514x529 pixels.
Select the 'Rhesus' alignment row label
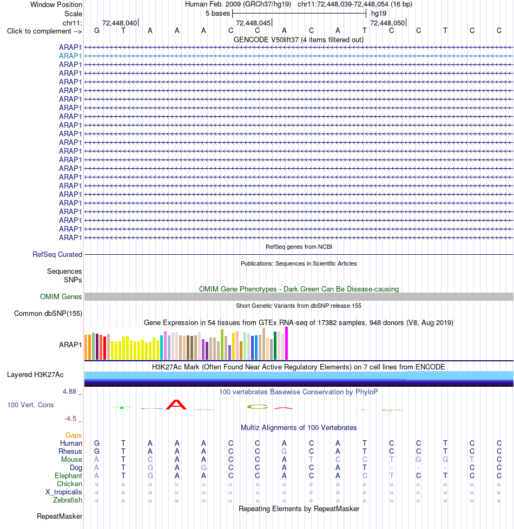tap(70, 452)
